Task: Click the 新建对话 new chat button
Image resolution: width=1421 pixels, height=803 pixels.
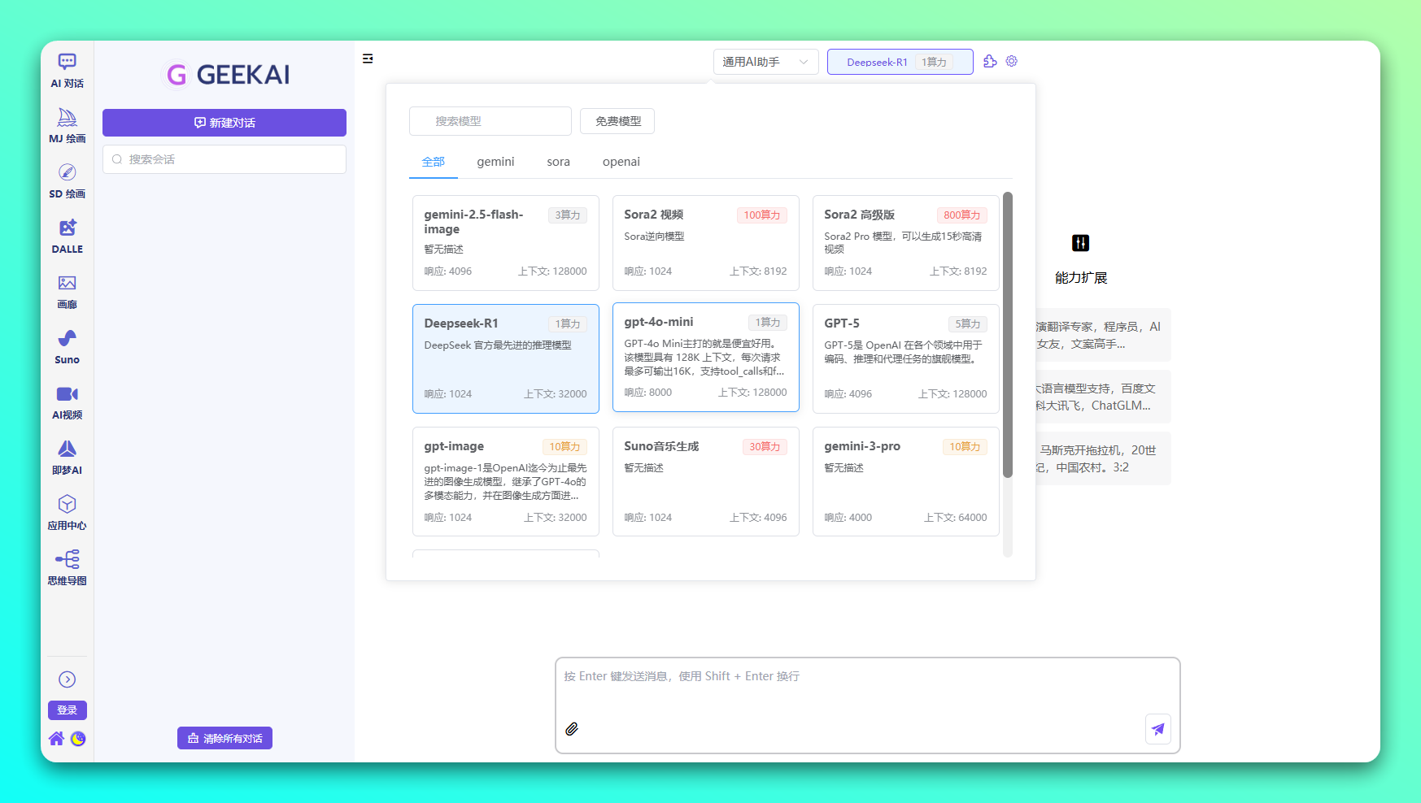Action: click(x=224, y=123)
